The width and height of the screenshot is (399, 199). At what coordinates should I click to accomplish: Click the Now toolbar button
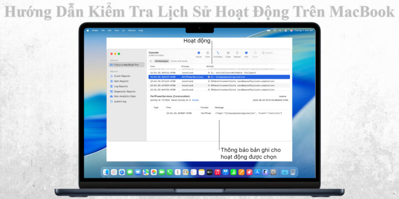coord(207,54)
